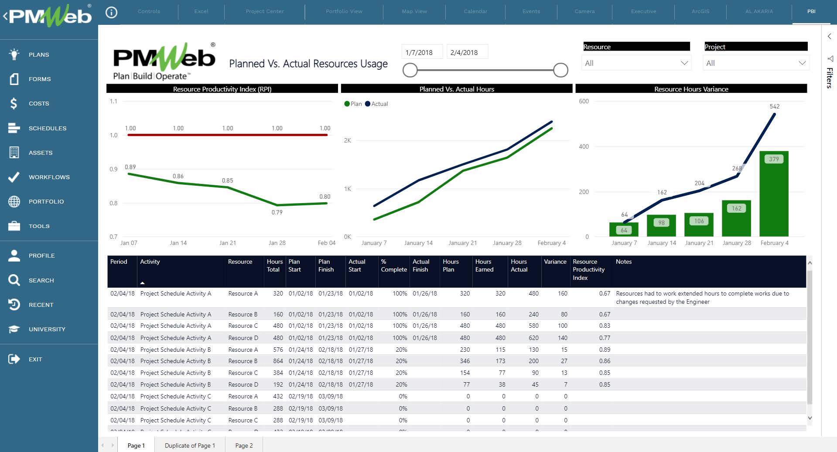
Task: Open Forms via its document icon
Action: 14,79
